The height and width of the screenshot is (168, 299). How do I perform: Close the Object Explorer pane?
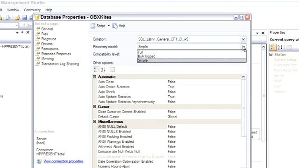pos(28,32)
